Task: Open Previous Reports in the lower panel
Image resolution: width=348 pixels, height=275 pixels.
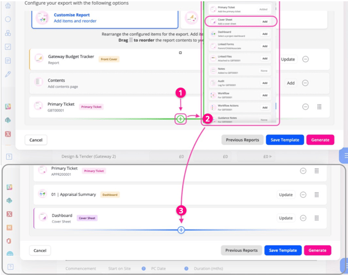Action: pyautogui.click(x=242, y=251)
